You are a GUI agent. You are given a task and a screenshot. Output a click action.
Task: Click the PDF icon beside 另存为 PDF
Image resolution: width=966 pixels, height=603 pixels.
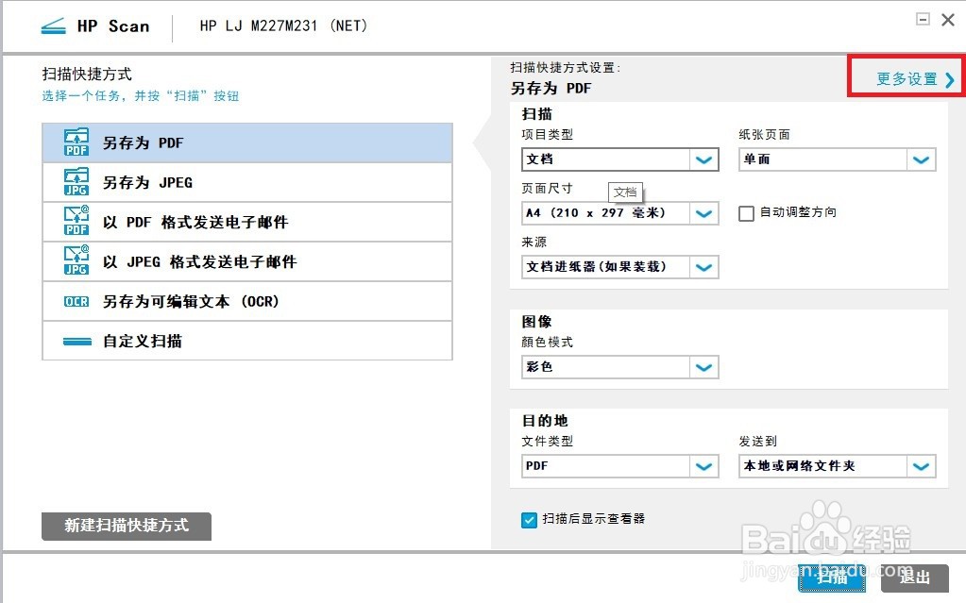[76, 142]
